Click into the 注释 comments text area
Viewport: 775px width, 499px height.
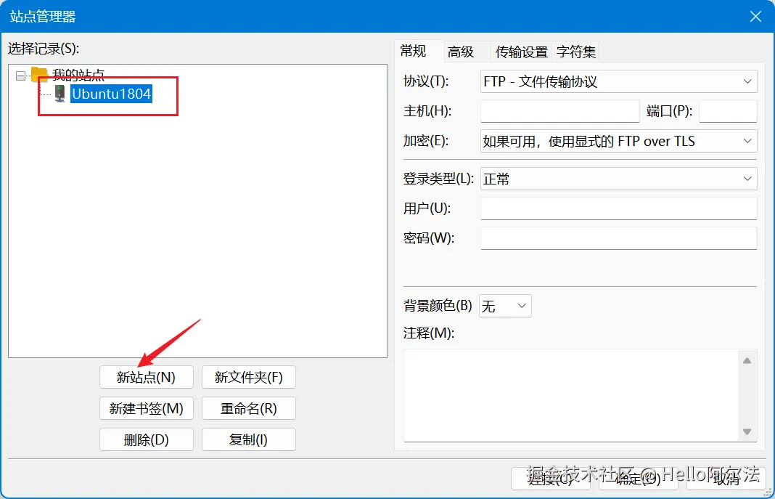point(571,395)
